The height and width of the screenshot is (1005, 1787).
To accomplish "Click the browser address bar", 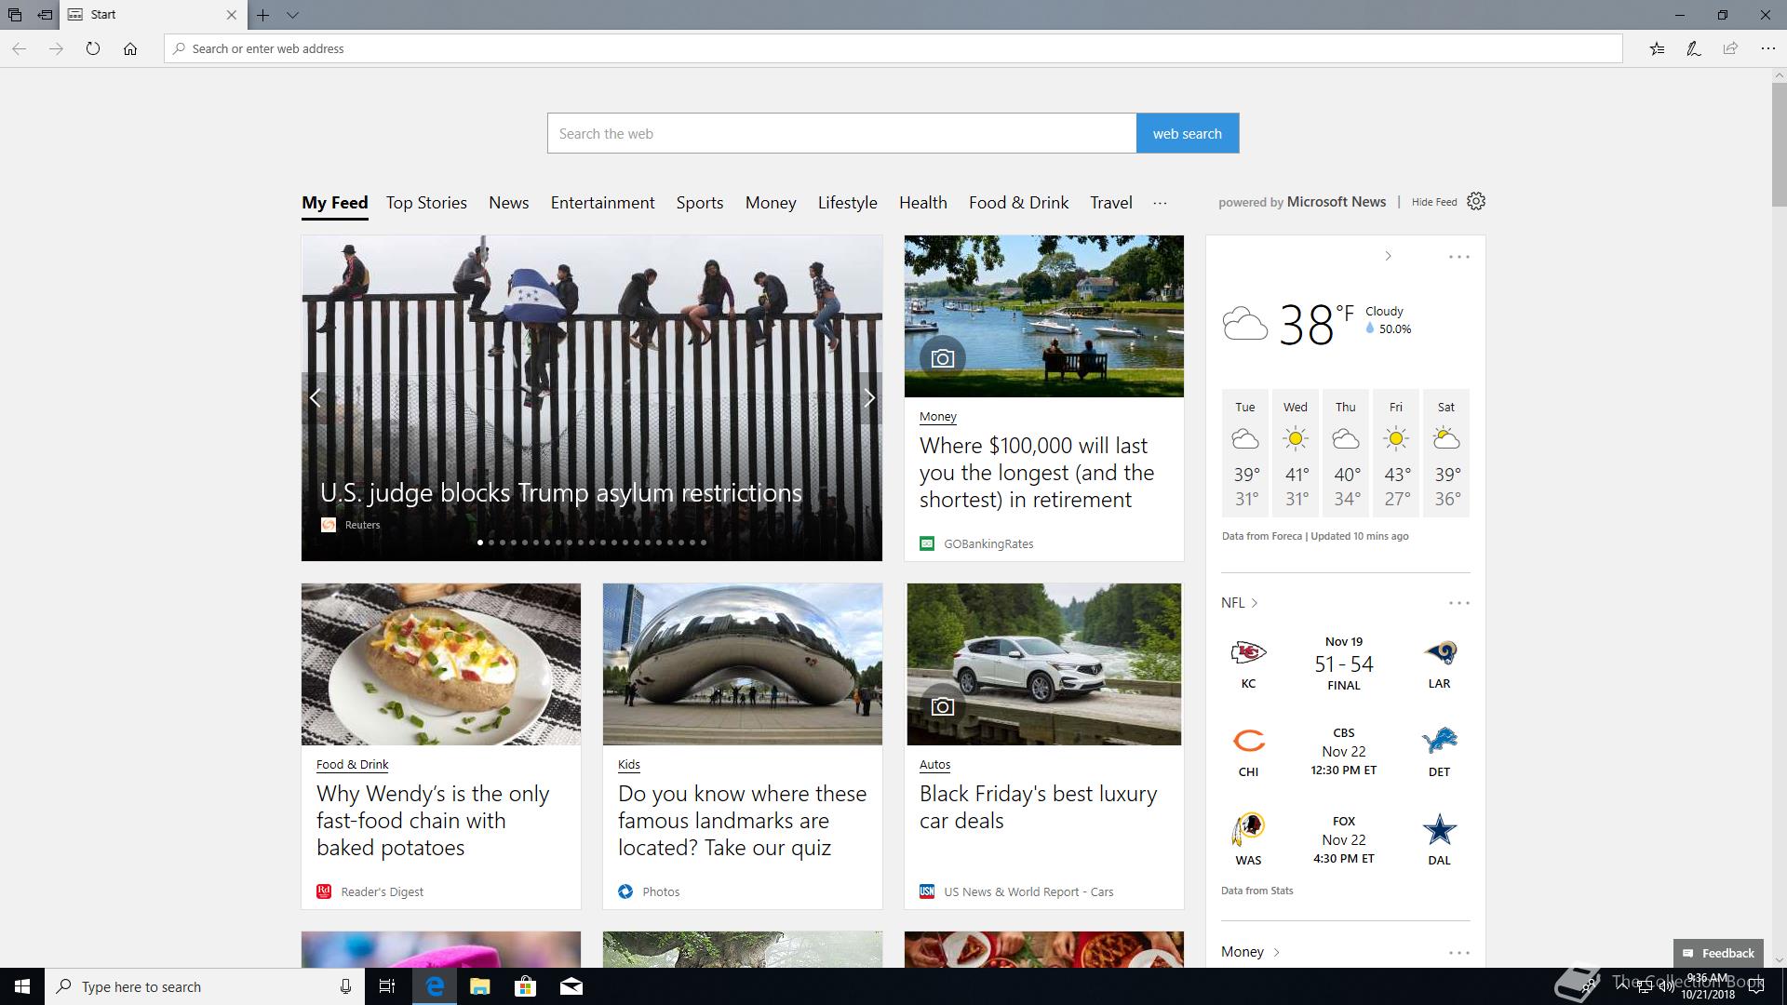I will [893, 48].
